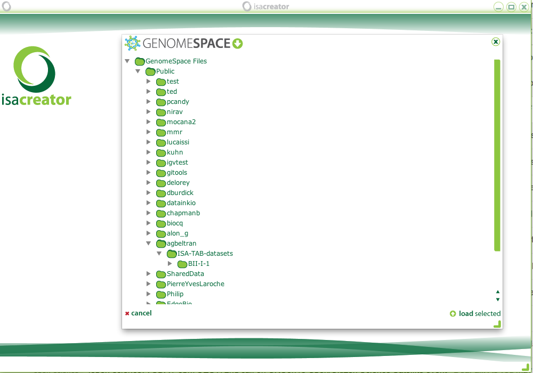The image size is (533, 373).
Task: Close the isacreator main window
Action: tap(524, 7)
